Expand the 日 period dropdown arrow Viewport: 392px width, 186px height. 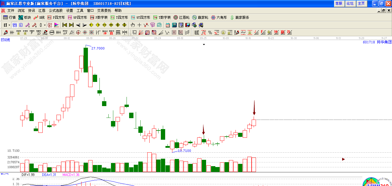coord(9,25)
